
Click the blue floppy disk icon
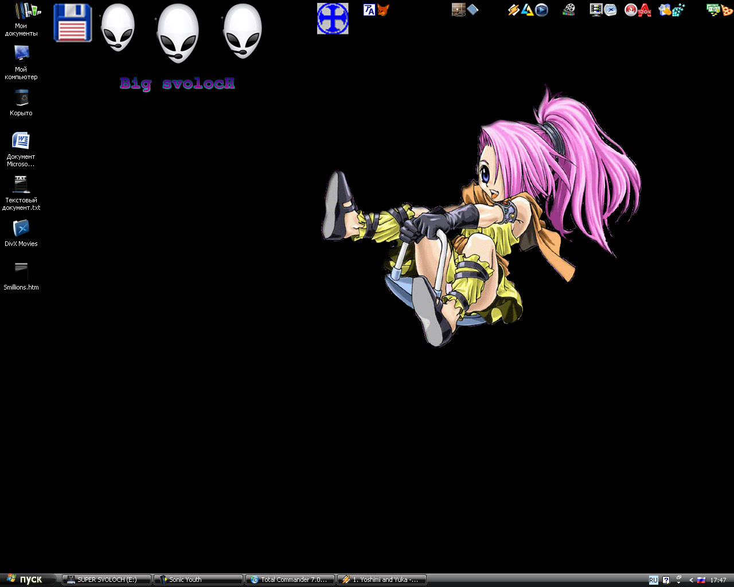(x=73, y=23)
